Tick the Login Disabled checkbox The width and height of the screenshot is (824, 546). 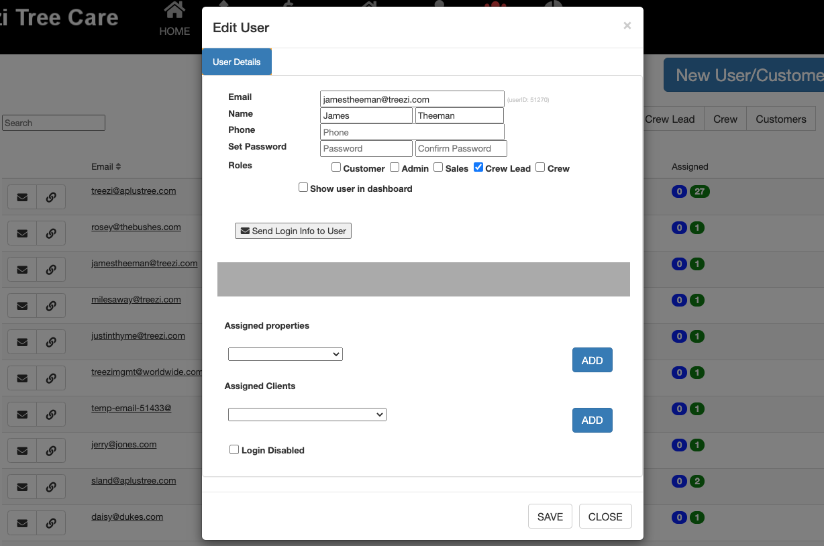(234, 450)
